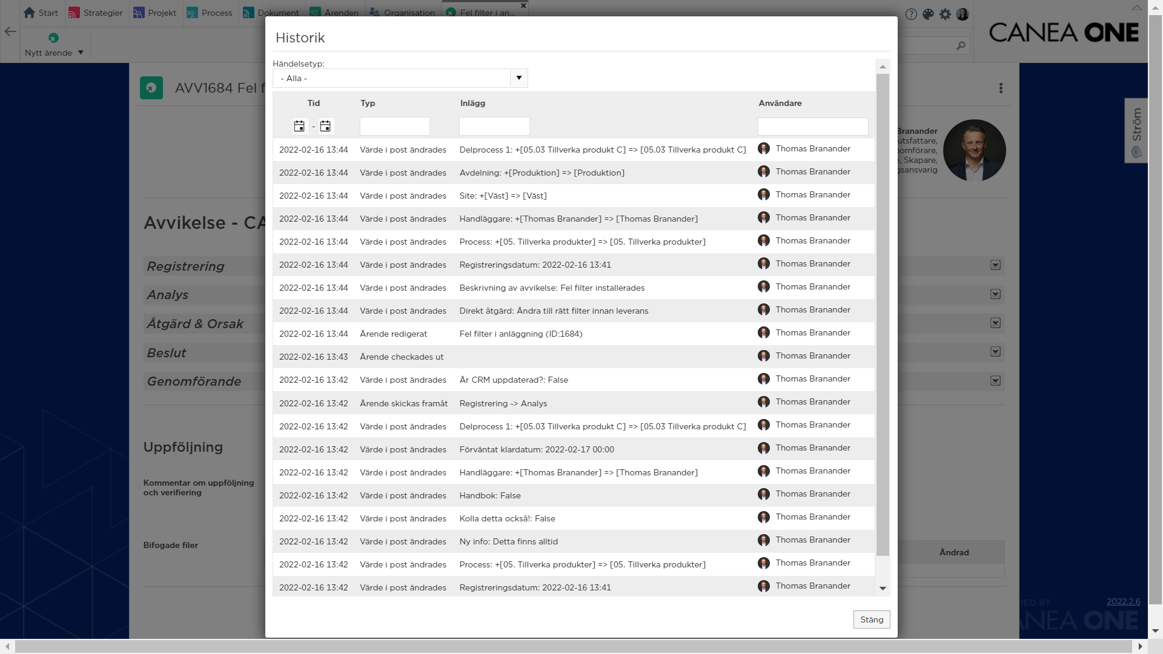Open the start date calendar picker
The height and width of the screenshot is (654, 1163).
(x=299, y=126)
